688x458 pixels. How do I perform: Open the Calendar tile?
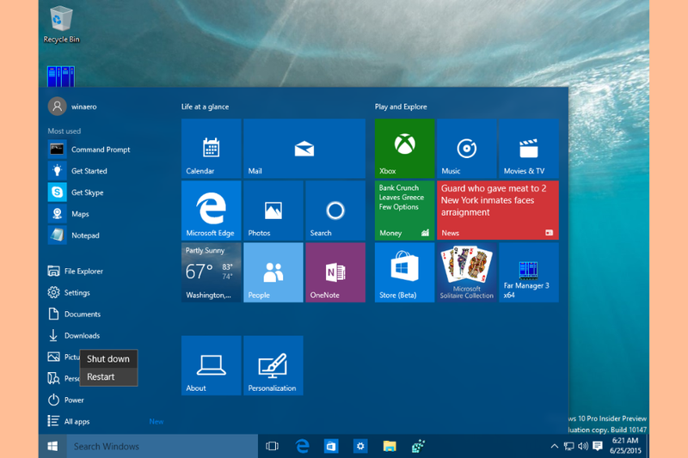click(211, 148)
